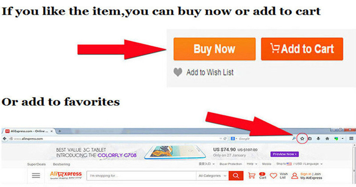This screenshot has height=187, width=356.
Task: Open the AliExpress categories hamburger menu
Action: (36, 175)
